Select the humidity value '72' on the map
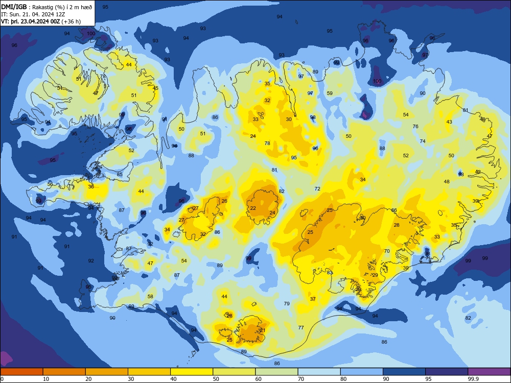Image resolution: width=511 pixels, height=383 pixels. click(x=317, y=189)
